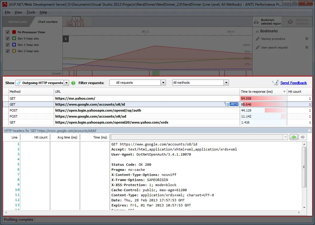Click the Send Feedback link
Image resolution: width=315 pixels, height=225 pixels.
coord(294,83)
